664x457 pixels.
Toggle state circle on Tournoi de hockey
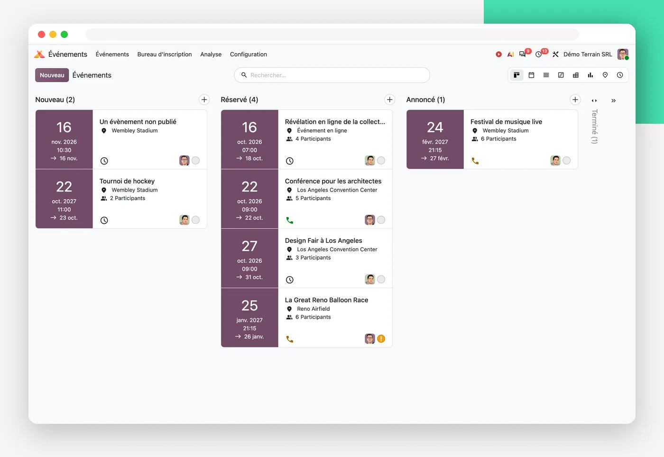point(195,220)
